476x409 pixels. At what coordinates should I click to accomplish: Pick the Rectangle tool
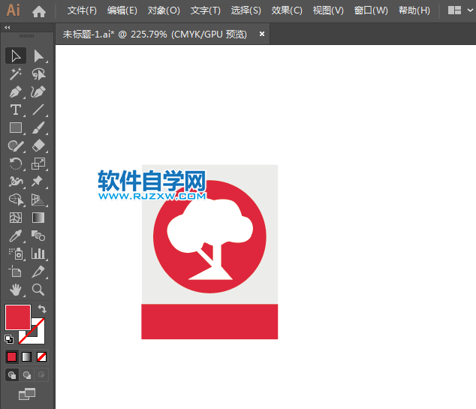(16, 128)
